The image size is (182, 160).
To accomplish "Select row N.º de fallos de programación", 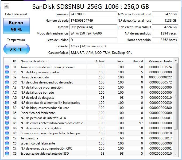I will 89,87.
